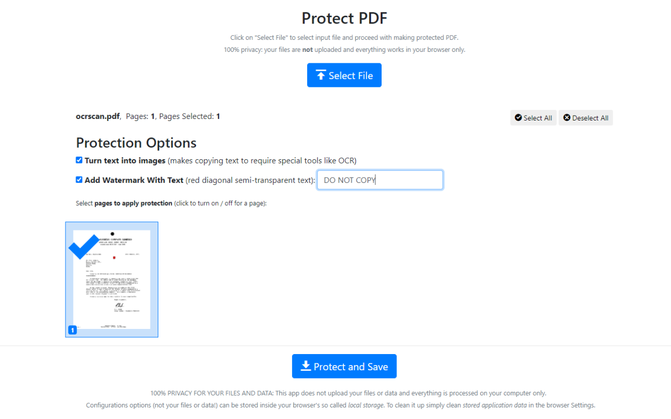This screenshot has width=671, height=419.
Task: Click the ocrscan.pdf filename label
Action: [98, 116]
